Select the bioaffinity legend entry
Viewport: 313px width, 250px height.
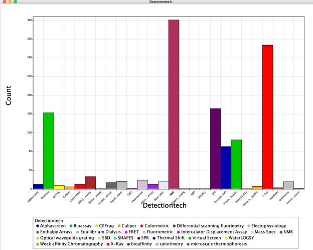(139, 244)
